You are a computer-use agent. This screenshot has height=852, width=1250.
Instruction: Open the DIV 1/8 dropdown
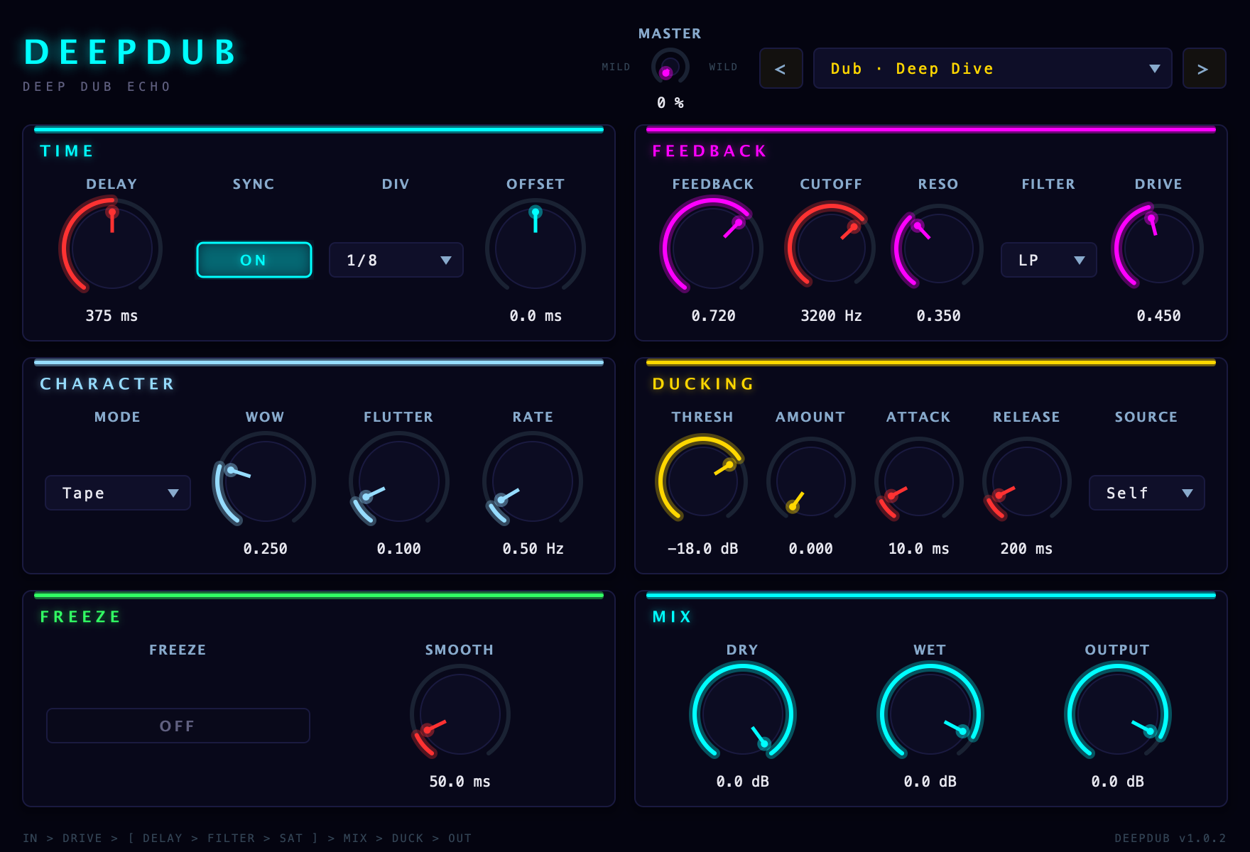click(396, 260)
